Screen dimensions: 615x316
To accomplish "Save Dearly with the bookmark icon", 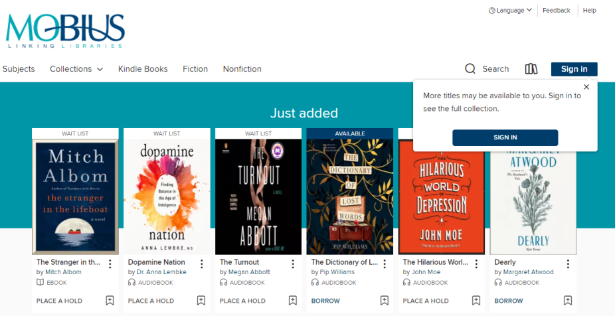I will [568, 301].
